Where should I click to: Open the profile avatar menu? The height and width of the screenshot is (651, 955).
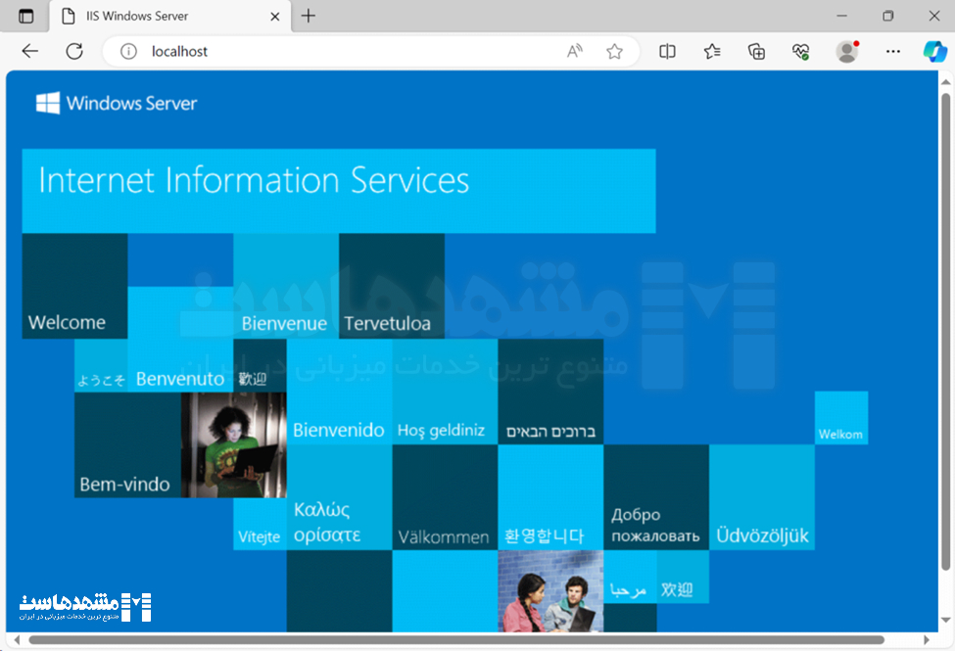[846, 51]
